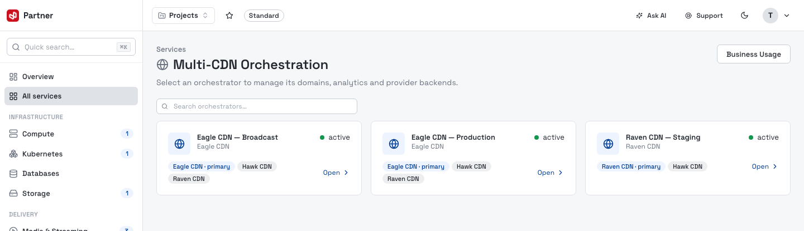Screen dimensions: 804x231
Task: Click the Raven CDN — Staging title
Action: click(x=663, y=137)
